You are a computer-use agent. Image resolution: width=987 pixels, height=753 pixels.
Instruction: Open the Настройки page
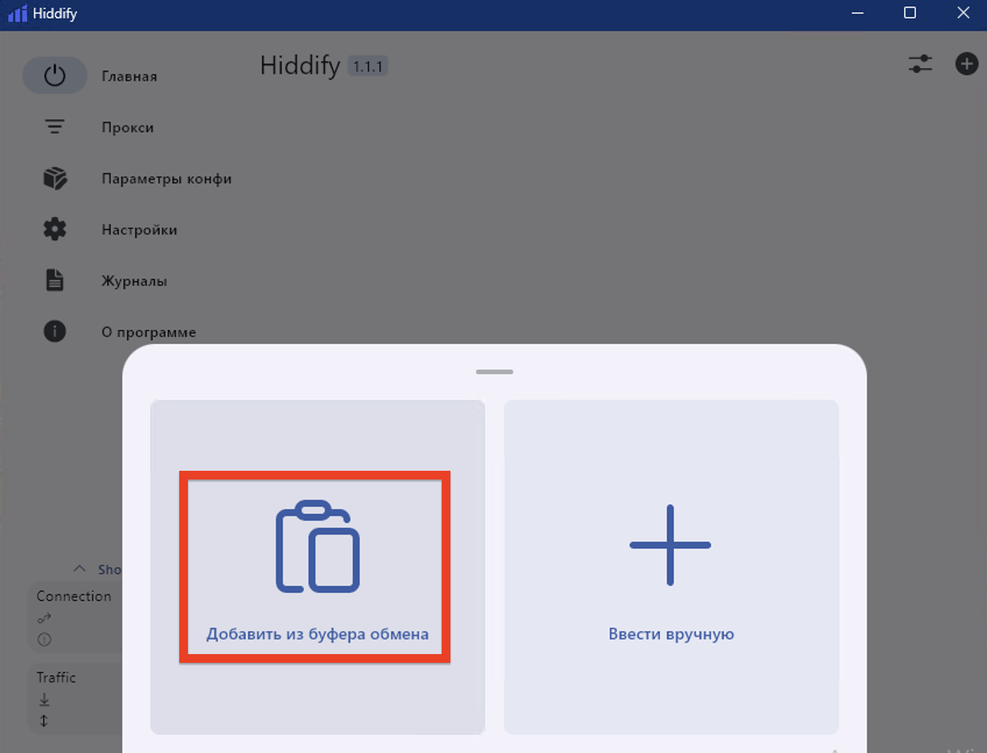(x=139, y=230)
